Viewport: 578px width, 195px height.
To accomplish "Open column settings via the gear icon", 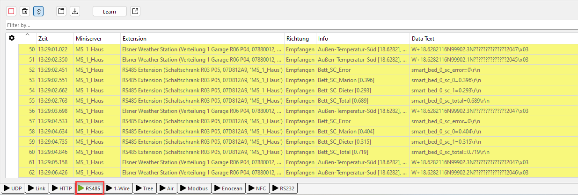I will click(12, 38).
